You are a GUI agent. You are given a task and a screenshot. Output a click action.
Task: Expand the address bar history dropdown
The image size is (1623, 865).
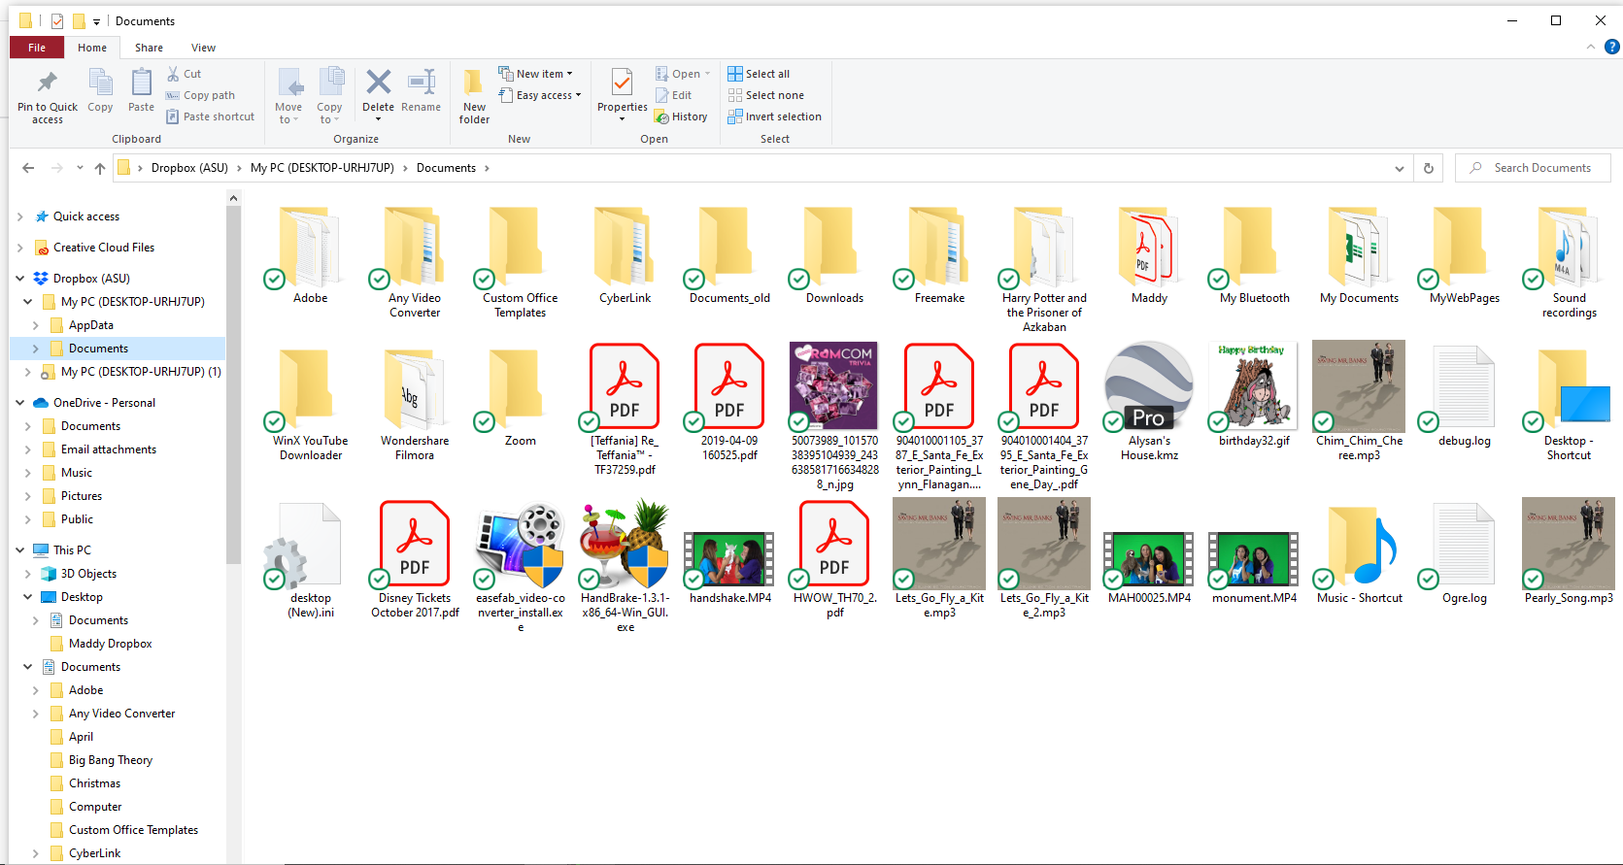coord(1399,168)
